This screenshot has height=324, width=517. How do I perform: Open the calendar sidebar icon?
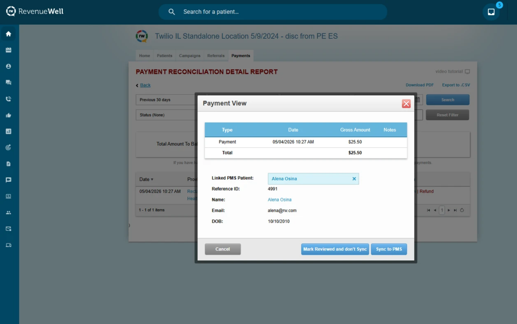coord(8,50)
